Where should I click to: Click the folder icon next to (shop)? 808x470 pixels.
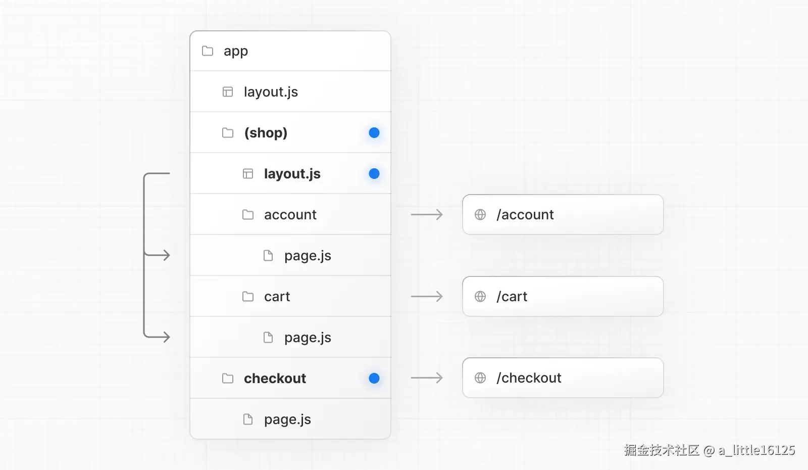(228, 133)
